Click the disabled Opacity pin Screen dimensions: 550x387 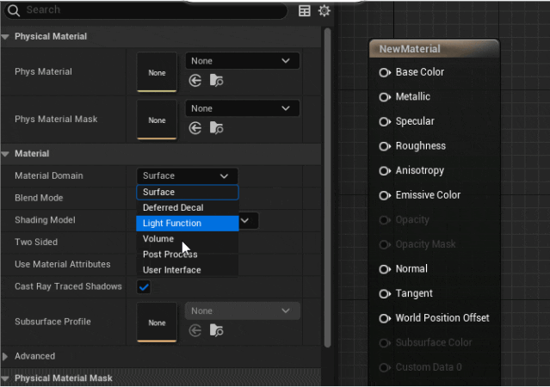385,220
